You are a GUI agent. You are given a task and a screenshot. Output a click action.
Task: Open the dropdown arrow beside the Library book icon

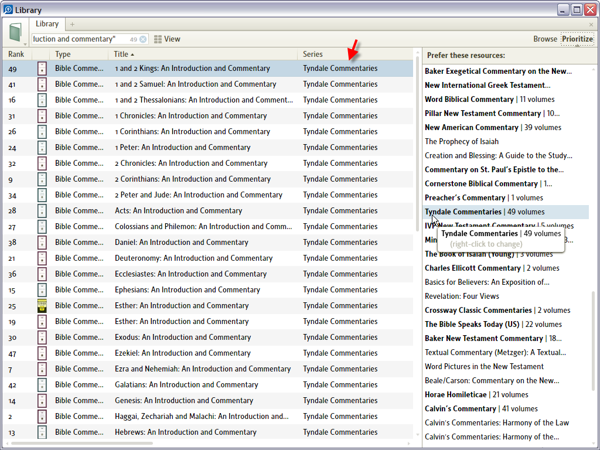coord(25,45)
